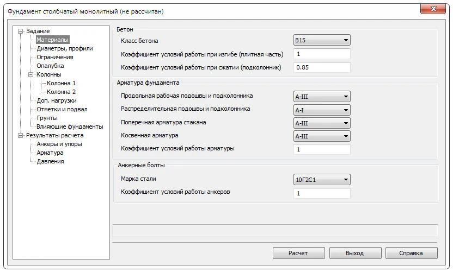Open Анкеры и упоры results
This screenshot has height=272, width=453.
(59, 144)
